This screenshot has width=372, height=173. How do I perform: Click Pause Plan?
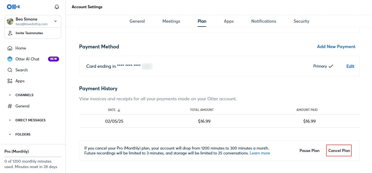309,151
